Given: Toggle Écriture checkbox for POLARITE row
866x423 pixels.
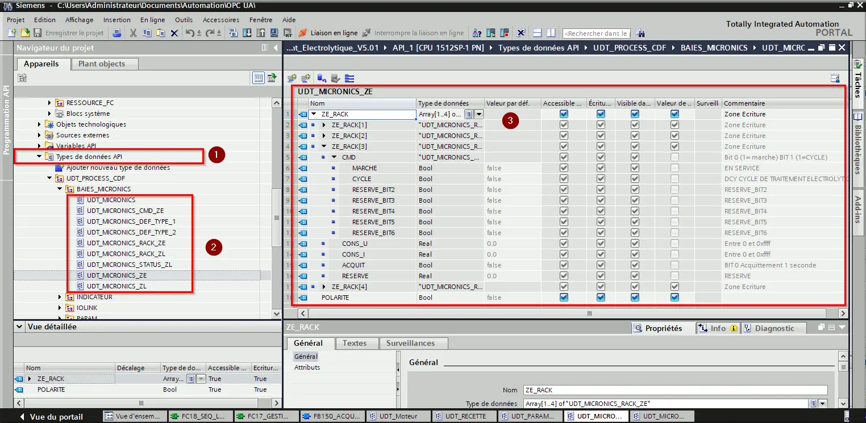Looking at the screenshot, I should pyautogui.click(x=601, y=298).
